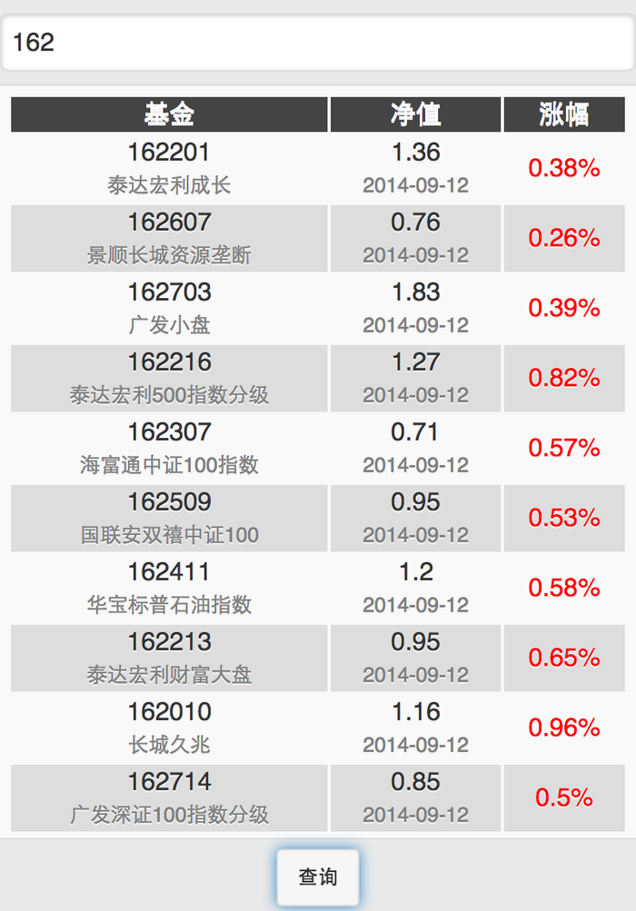636x911 pixels.
Task: Open fund 162714 广发深证100指数分级
Action: tap(169, 797)
